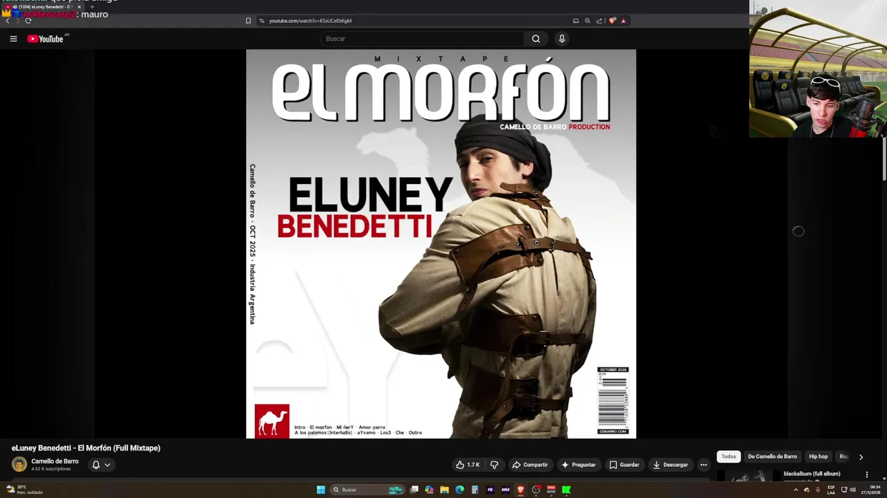Like the video with thumbs up
887x498 pixels.
pyautogui.click(x=468, y=465)
